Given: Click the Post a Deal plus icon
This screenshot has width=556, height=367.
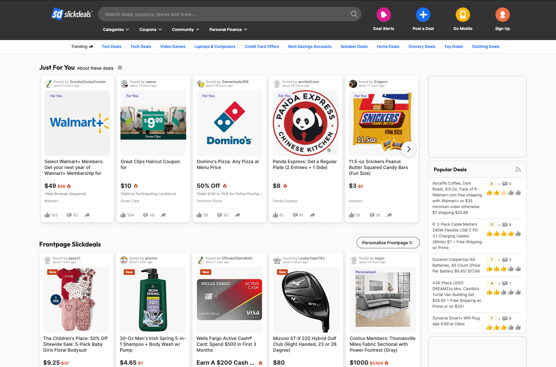Looking at the screenshot, I should [423, 15].
